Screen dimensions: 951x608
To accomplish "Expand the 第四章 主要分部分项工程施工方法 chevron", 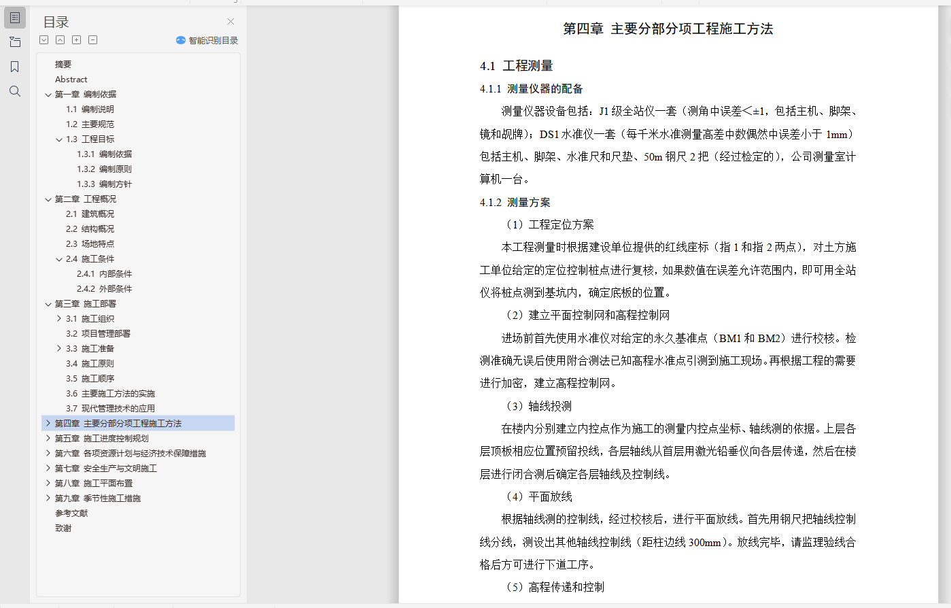I will click(48, 424).
